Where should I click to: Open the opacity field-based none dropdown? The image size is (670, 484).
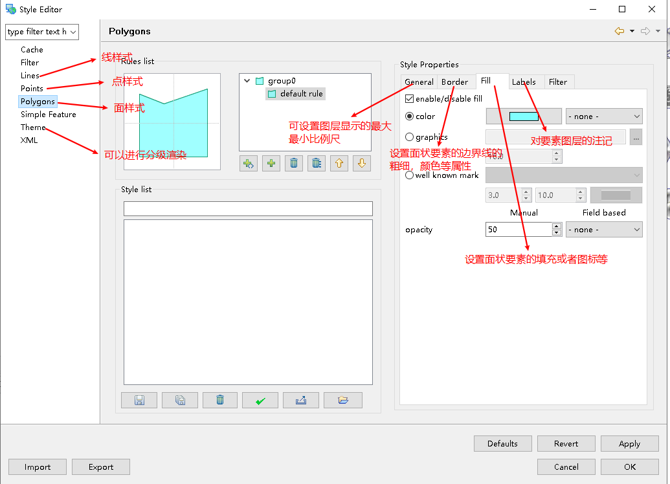click(x=604, y=230)
